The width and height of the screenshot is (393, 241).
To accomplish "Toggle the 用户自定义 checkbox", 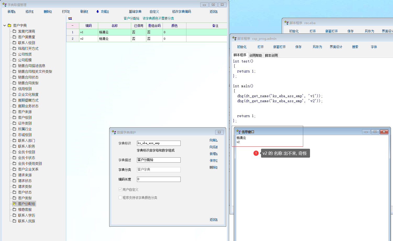I will click(120, 190).
